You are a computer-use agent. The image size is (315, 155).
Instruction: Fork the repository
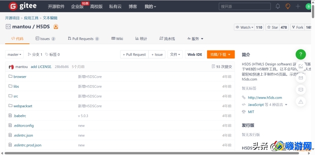(x=297, y=27)
